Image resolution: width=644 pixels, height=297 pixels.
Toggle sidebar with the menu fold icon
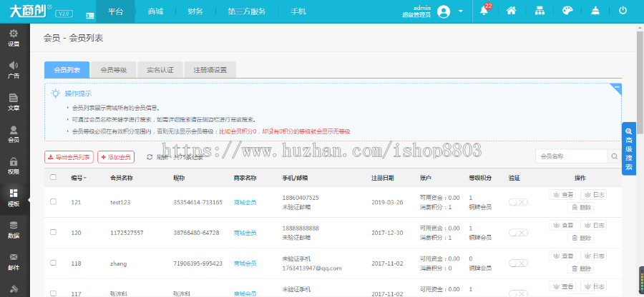(x=90, y=15)
